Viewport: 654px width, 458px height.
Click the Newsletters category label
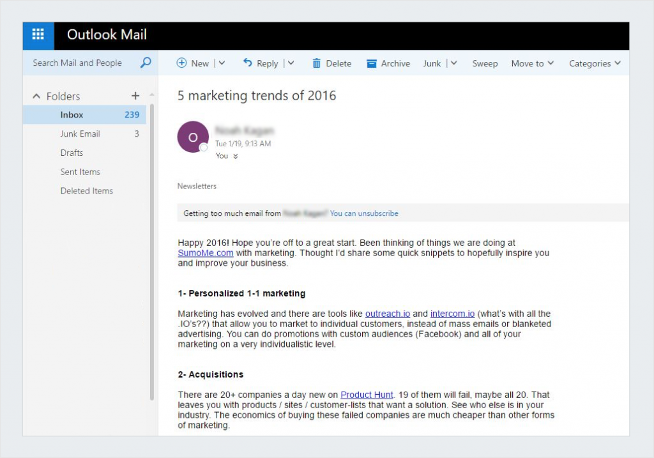pyautogui.click(x=197, y=186)
